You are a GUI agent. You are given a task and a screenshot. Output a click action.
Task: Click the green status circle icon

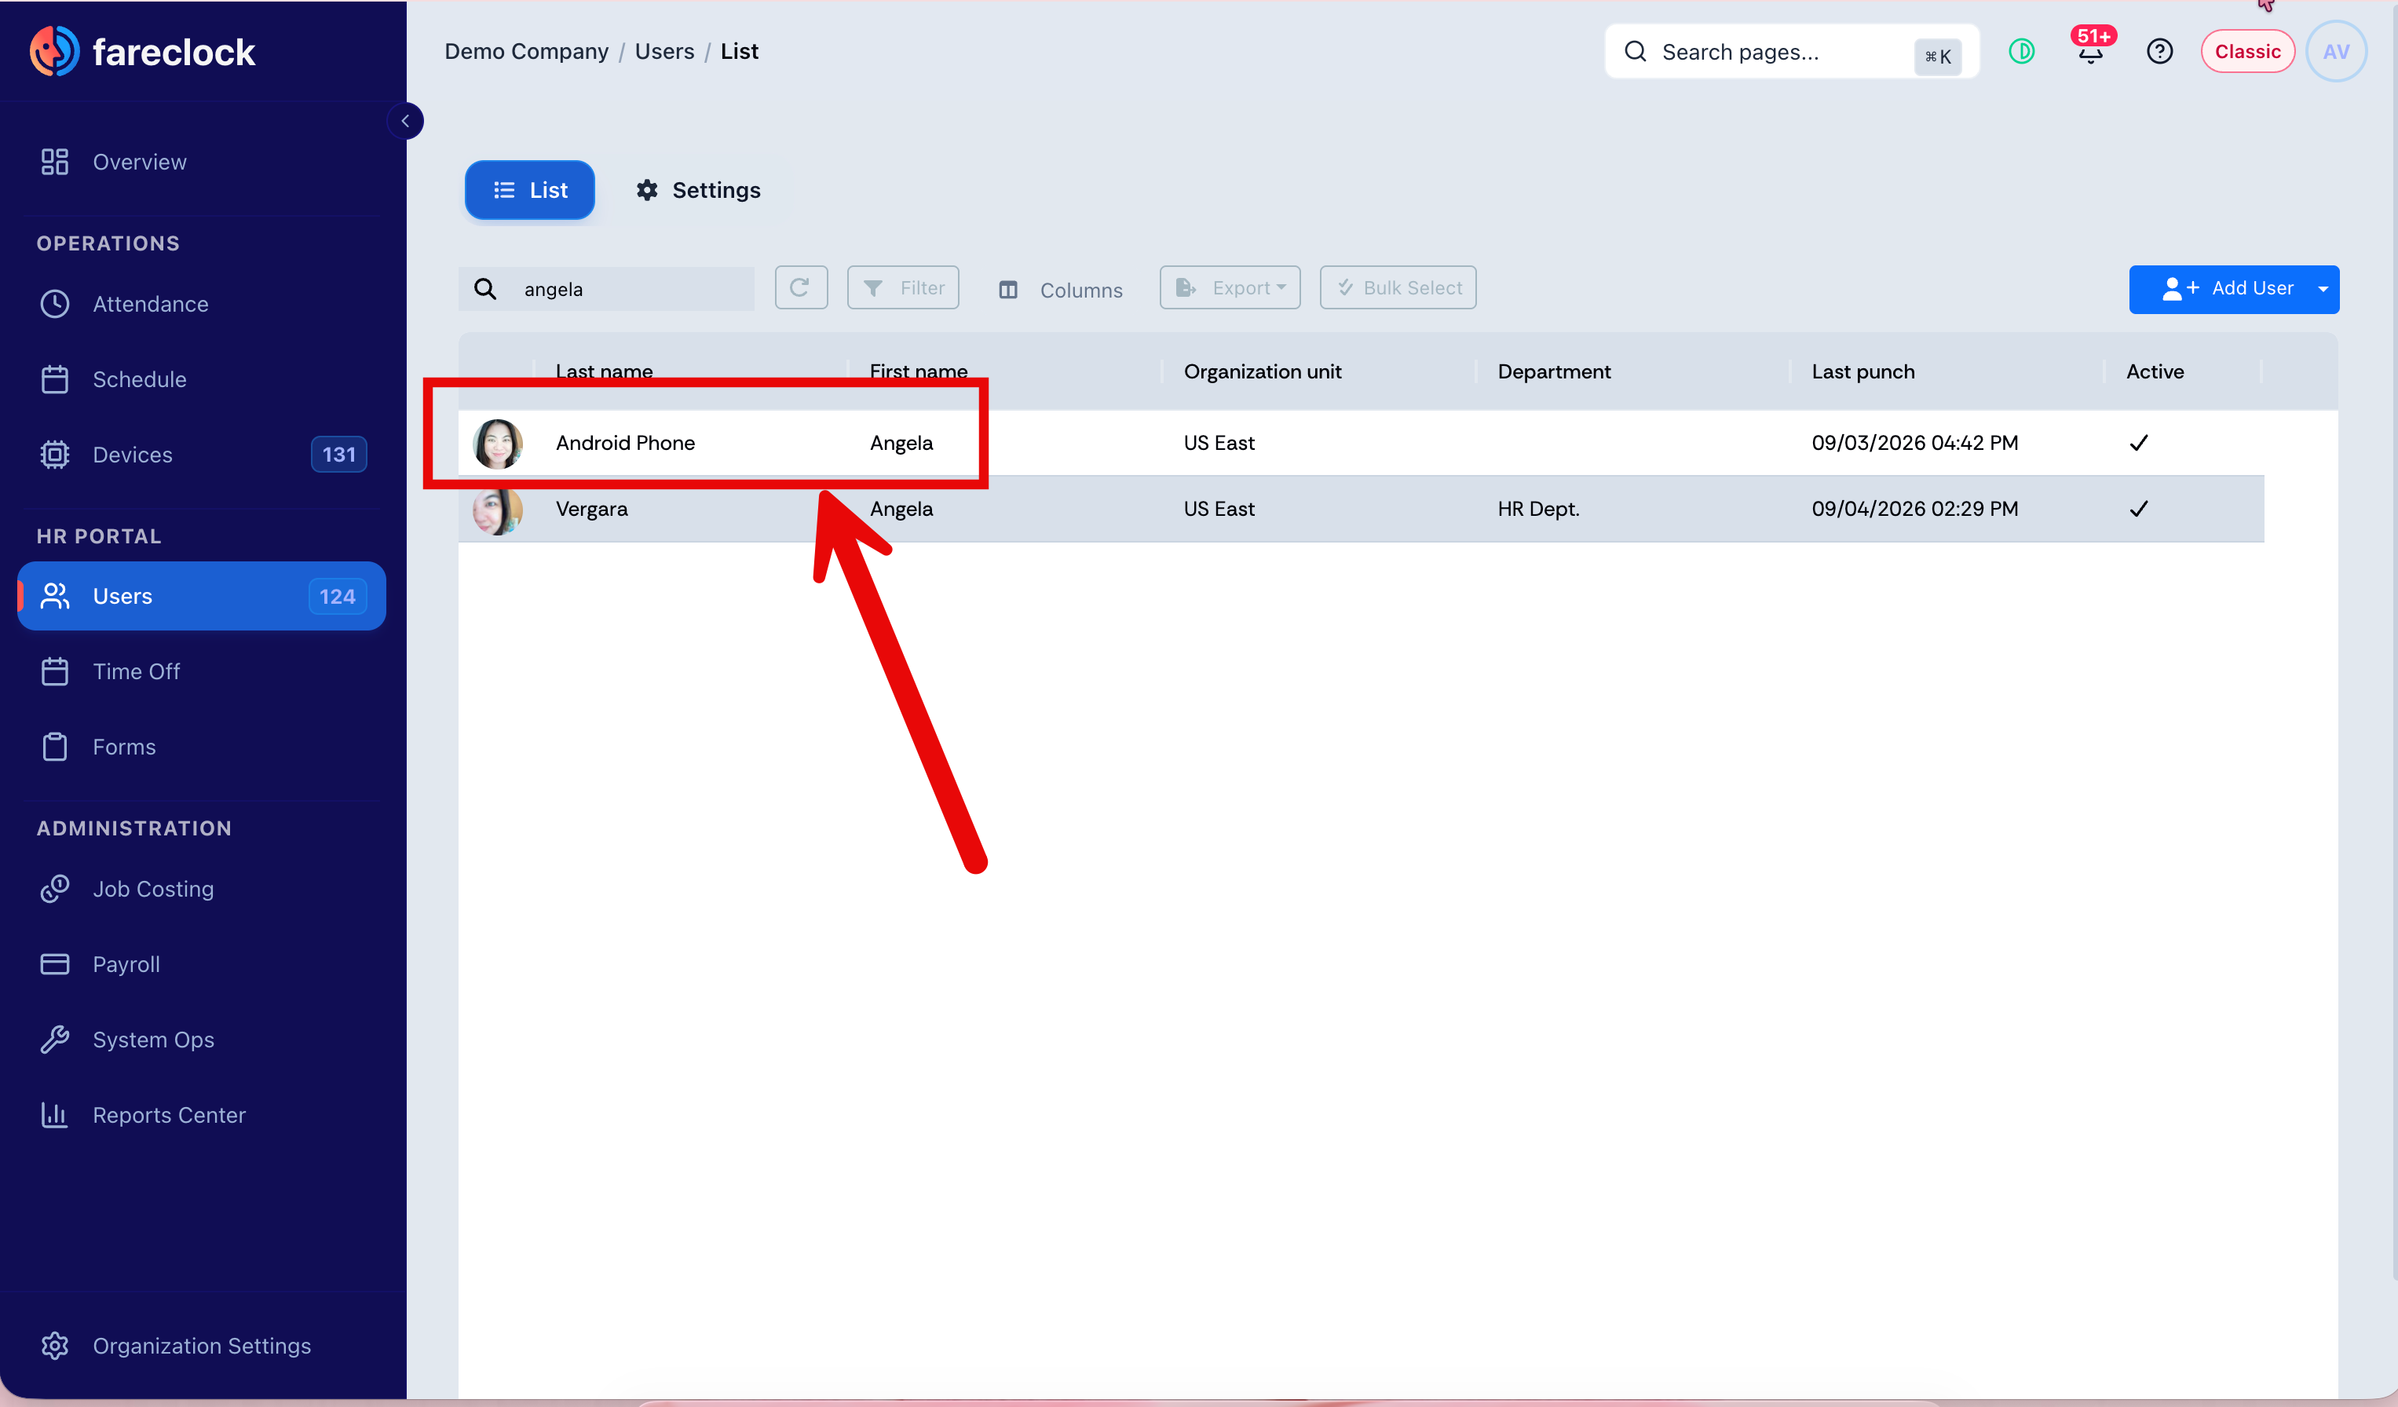pos(2021,51)
